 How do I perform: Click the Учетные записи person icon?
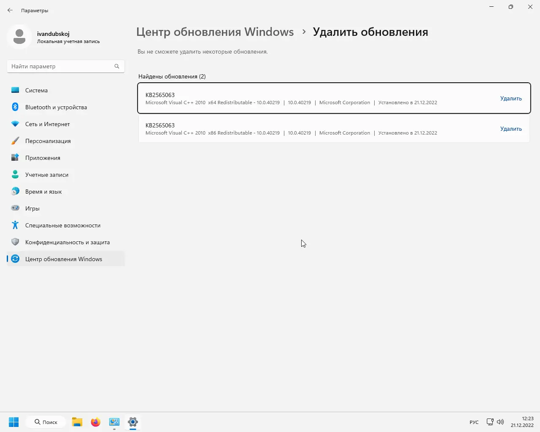pyautogui.click(x=15, y=175)
